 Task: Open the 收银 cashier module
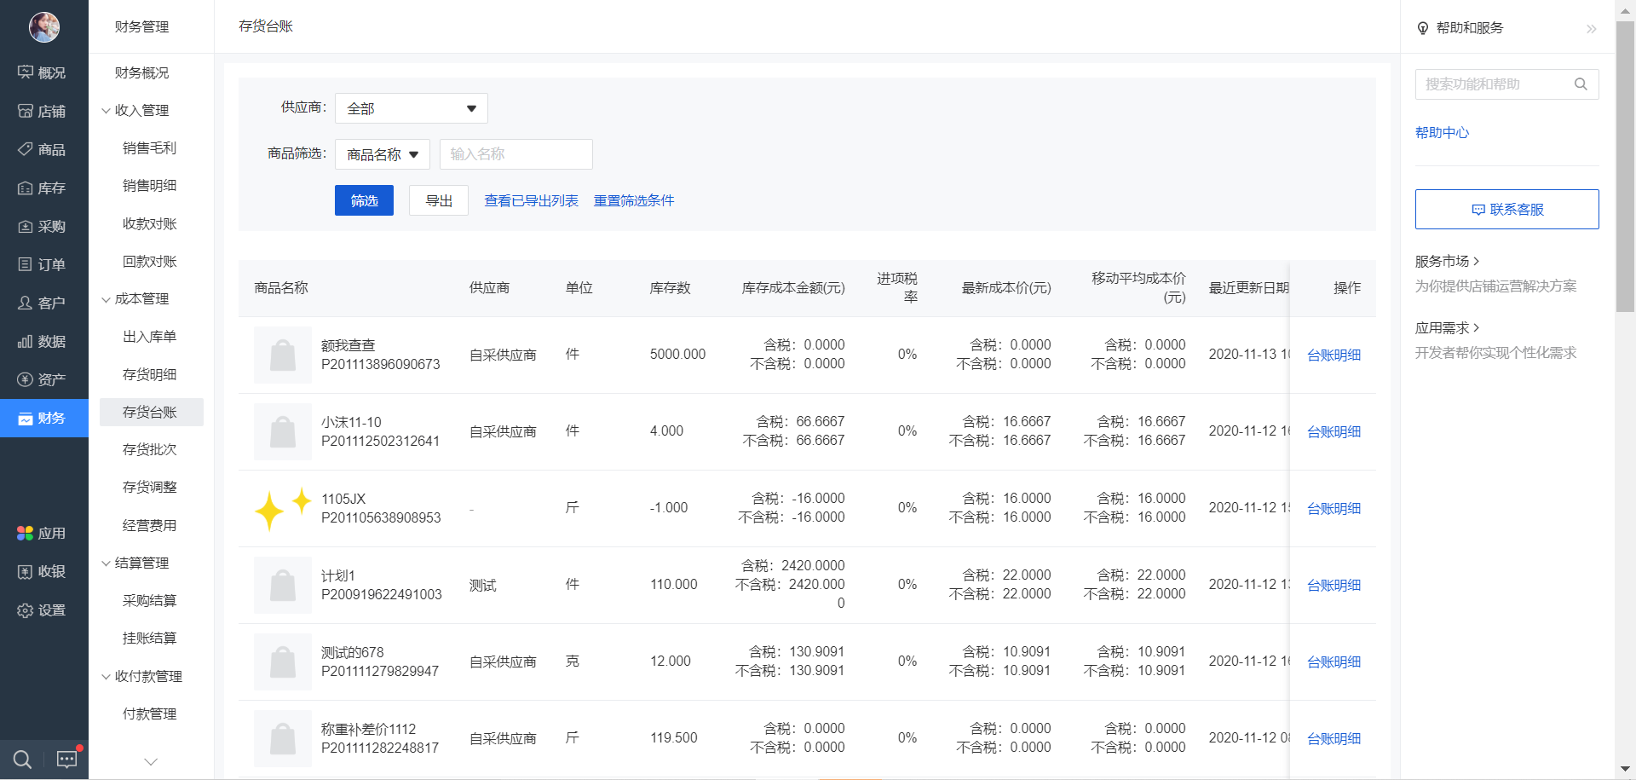click(43, 572)
